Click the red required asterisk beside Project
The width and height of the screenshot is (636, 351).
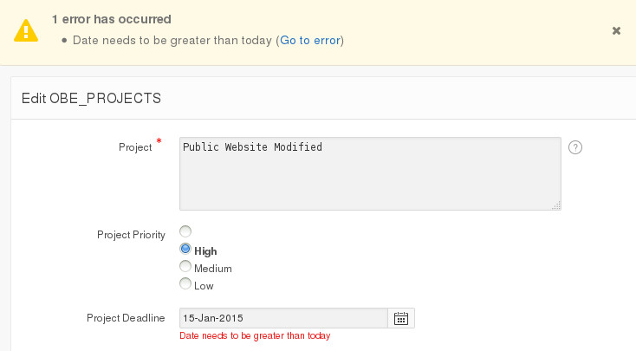[x=159, y=141]
